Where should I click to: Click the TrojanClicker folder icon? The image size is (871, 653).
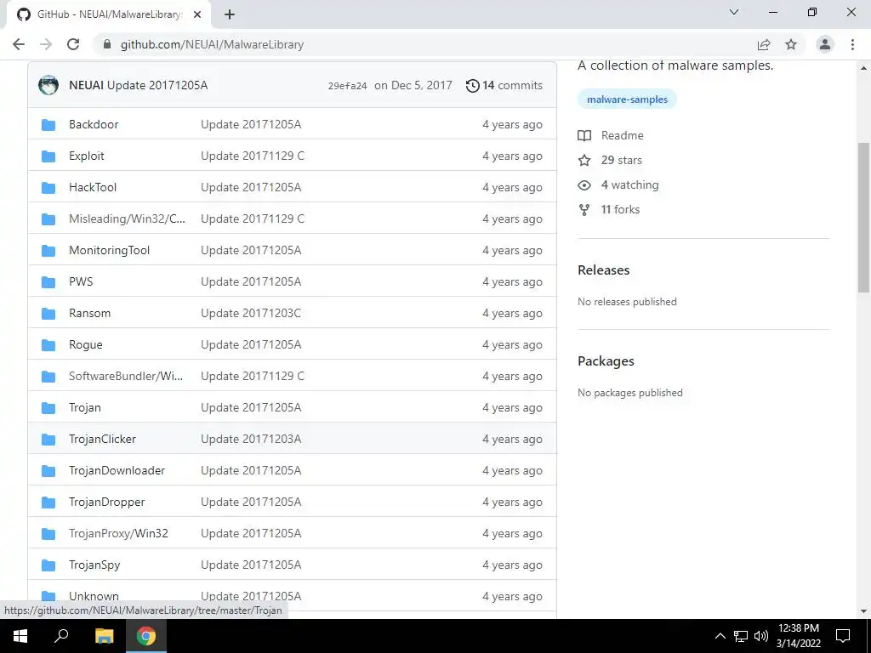click(x=48, y=440)
